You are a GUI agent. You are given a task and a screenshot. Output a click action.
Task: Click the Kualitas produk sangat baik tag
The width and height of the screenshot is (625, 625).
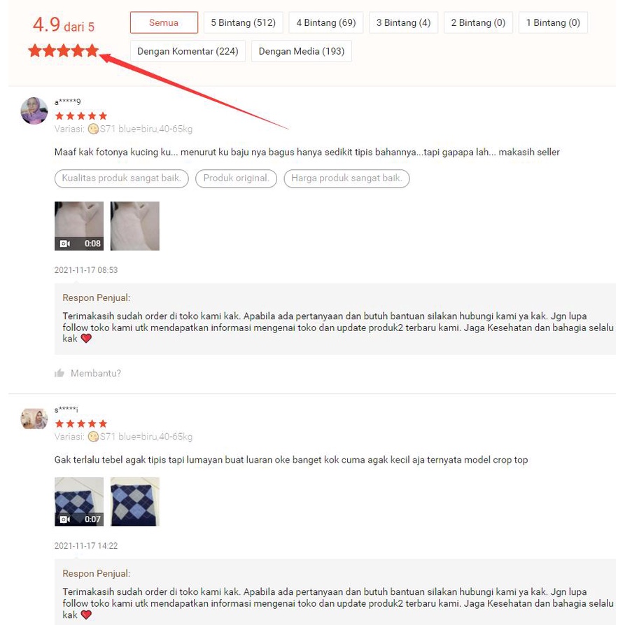(x=122, y=178)
